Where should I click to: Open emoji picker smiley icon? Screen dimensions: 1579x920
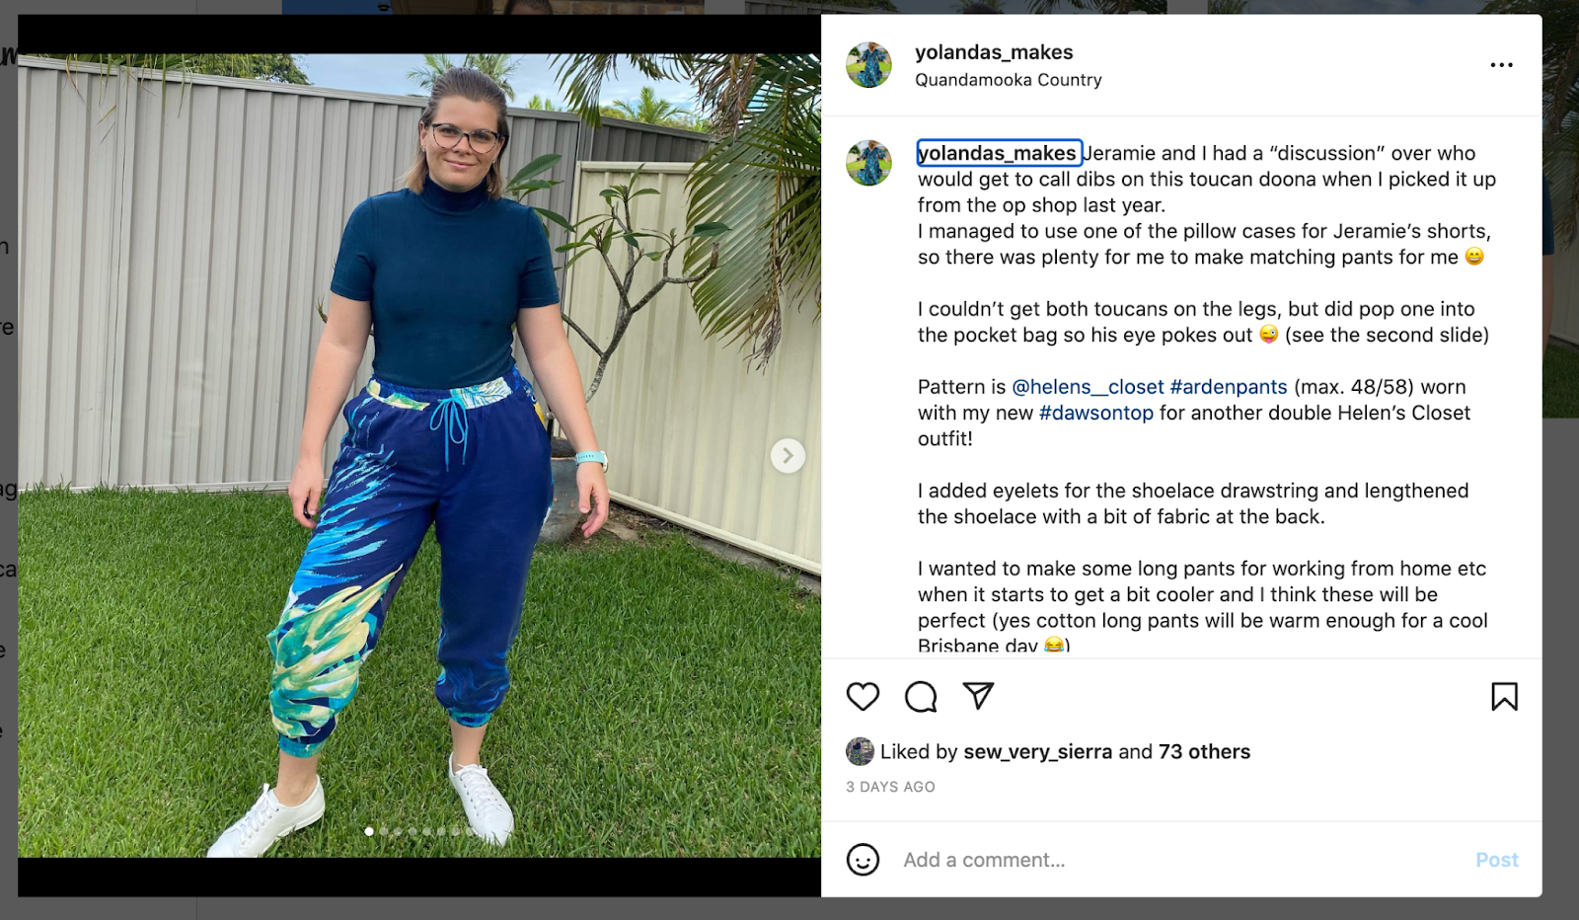(x=863, y=860)
